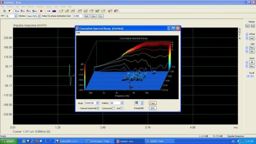Open the File menu in Arta
Image resolution: width=256 pixels, height=144 pixels.
tap(3, 7)
